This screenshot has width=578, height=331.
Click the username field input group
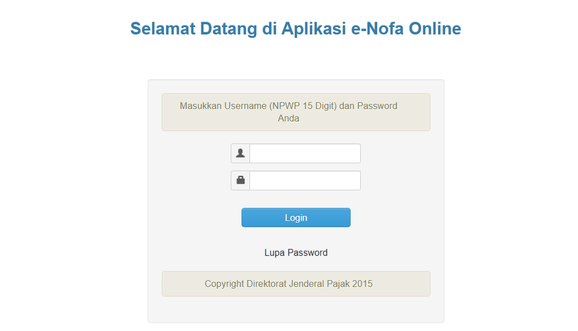pyautogui.click(x=296, y=153)
